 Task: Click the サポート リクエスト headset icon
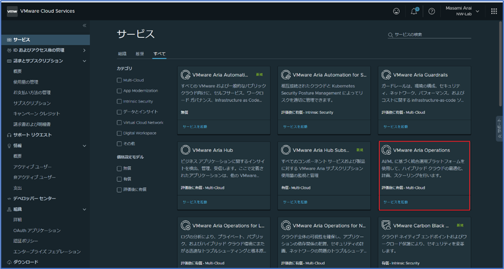pos(9,135)
